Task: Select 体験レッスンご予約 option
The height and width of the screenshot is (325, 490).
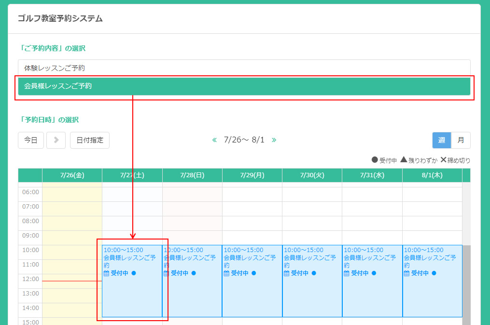Action: 244,68
